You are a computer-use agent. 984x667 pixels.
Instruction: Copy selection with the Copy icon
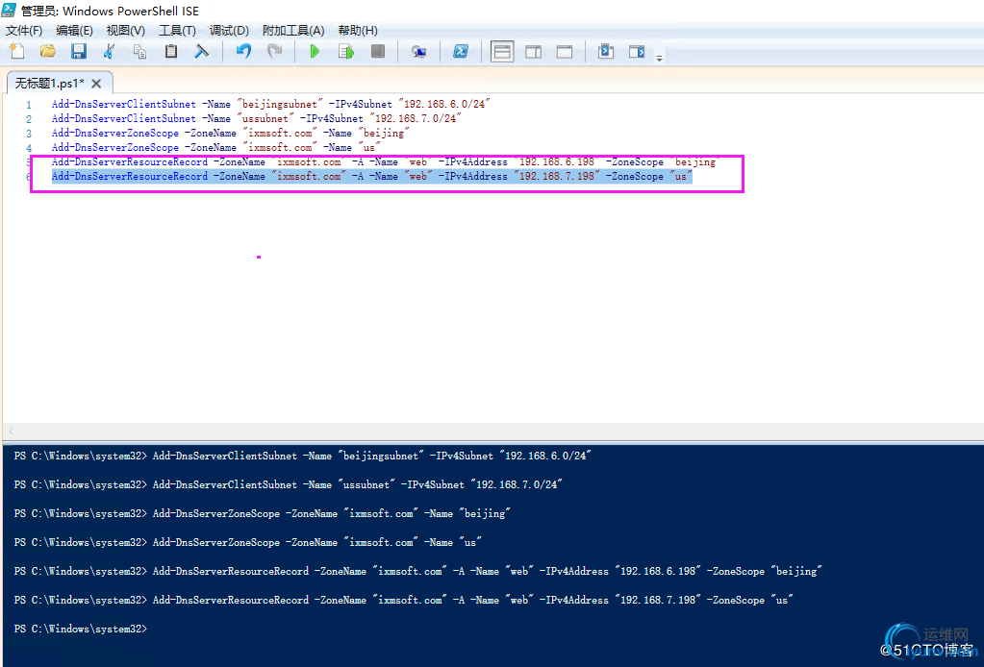pyautogui.click(x=139, y=51)
